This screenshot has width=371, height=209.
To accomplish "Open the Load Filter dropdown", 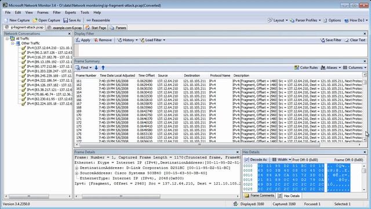I will click(152, 40).
